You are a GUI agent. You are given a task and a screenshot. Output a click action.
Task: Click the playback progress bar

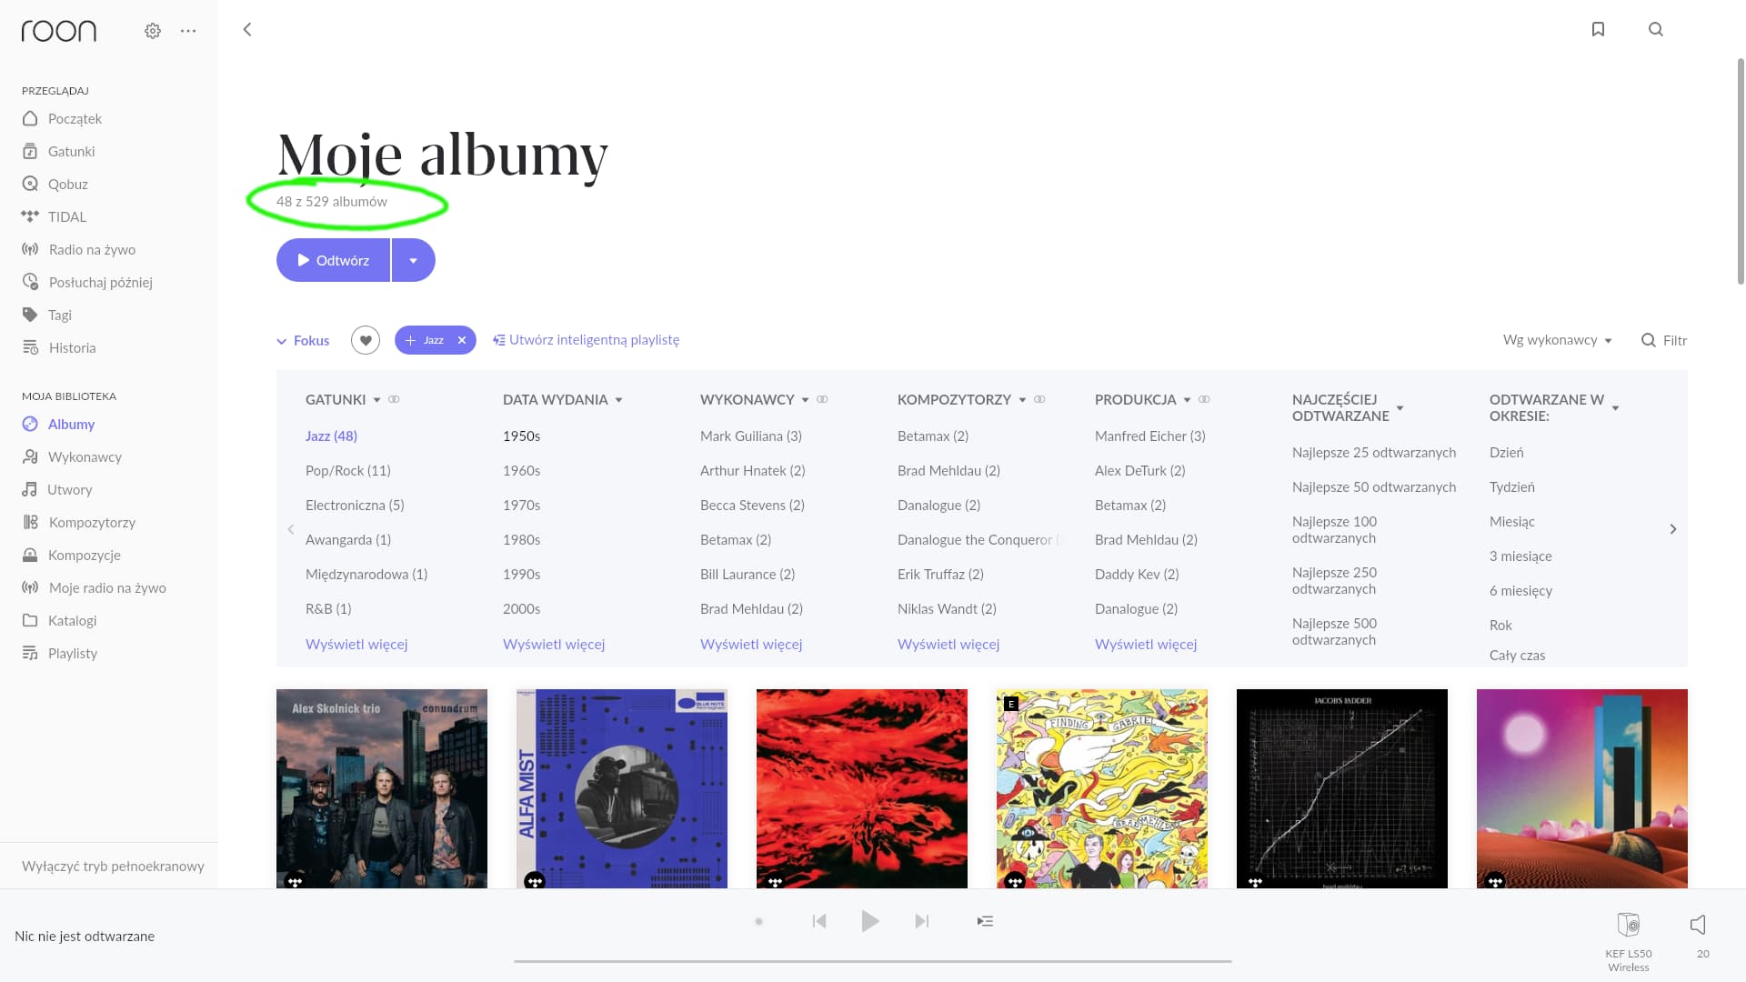tap(872, 960)
